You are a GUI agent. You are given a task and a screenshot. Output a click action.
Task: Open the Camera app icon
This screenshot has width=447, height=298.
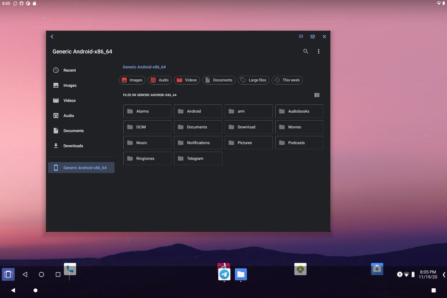point(377,269)
